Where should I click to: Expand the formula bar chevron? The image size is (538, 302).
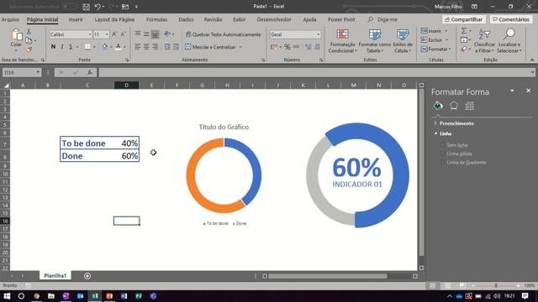(x=532, y=72)
